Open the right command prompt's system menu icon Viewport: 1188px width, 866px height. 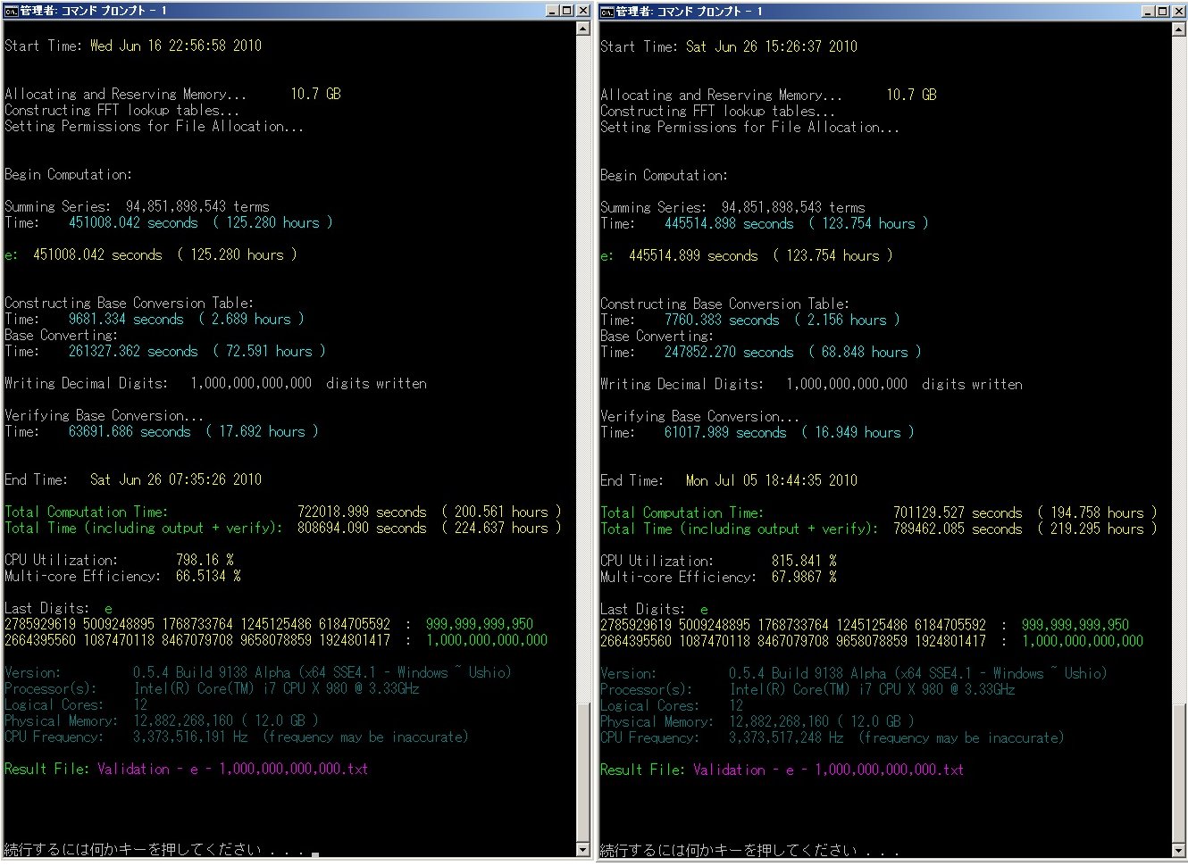click(x=607, y=11)
